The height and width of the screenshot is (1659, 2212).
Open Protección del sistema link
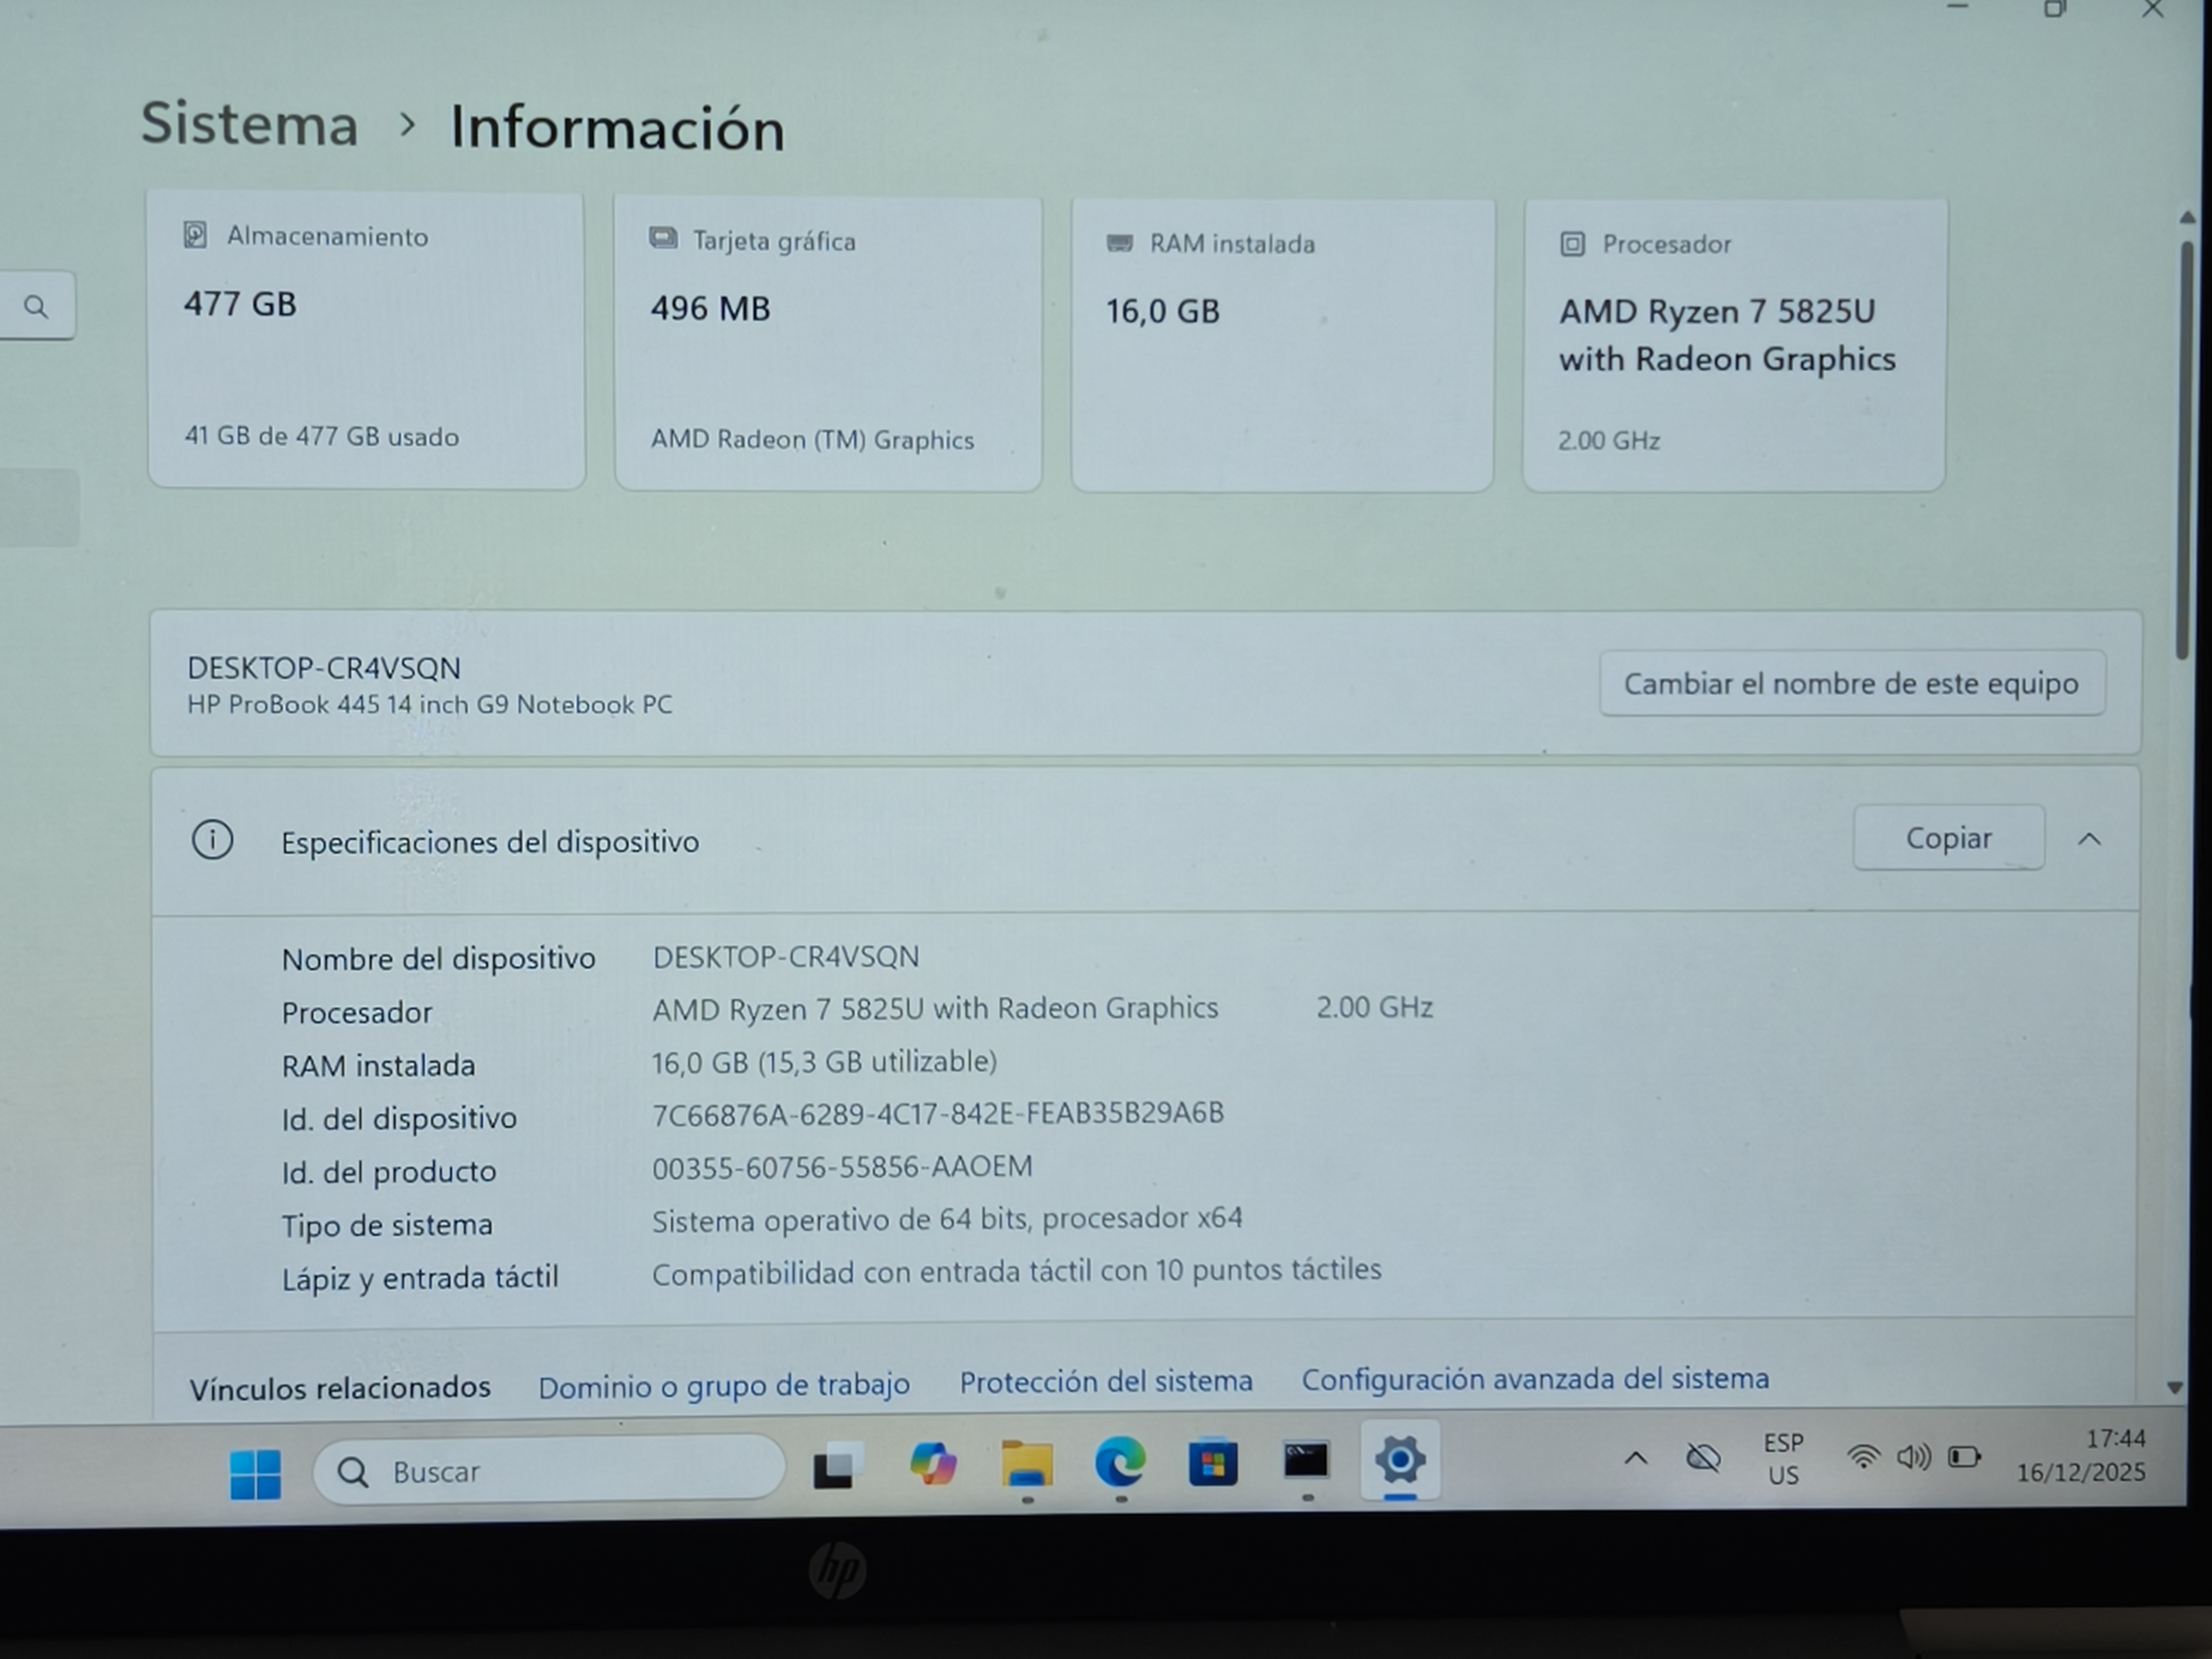tap(1106, 1382)
